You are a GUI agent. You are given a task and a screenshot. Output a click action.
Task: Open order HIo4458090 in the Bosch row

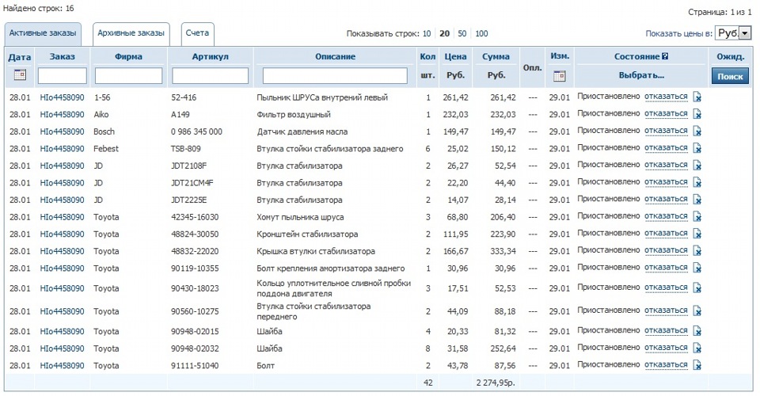pos(62,131)
